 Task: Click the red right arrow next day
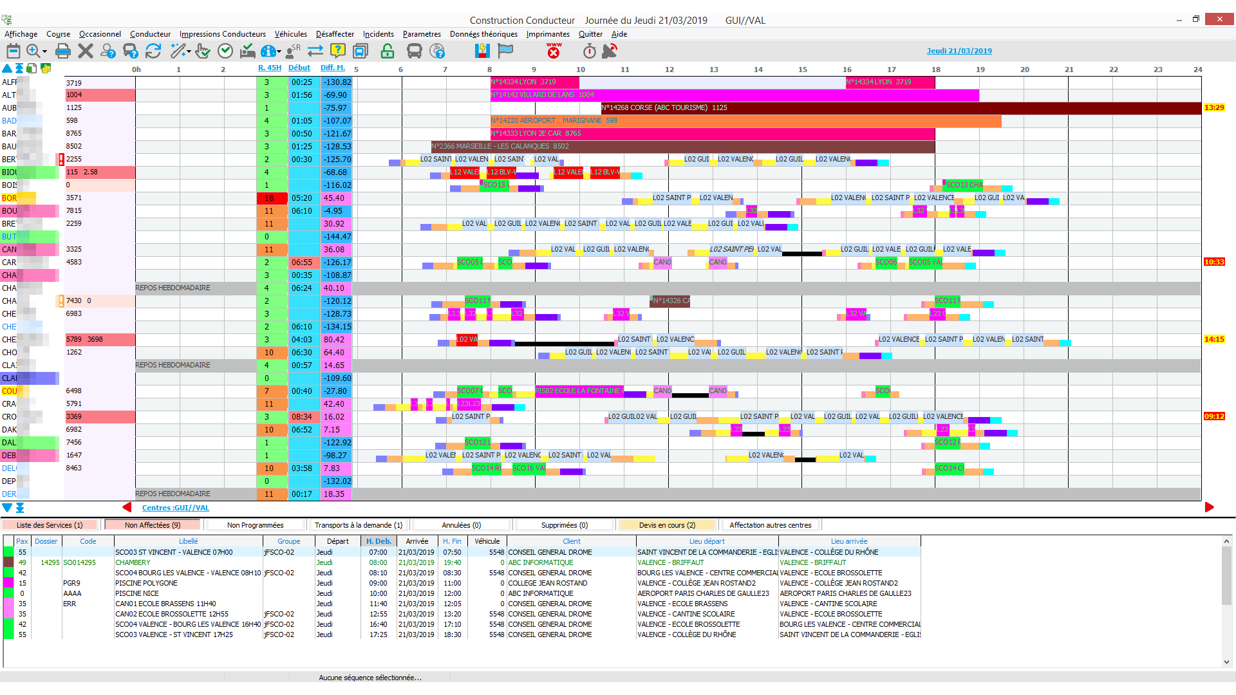(x=1209, y=507)
